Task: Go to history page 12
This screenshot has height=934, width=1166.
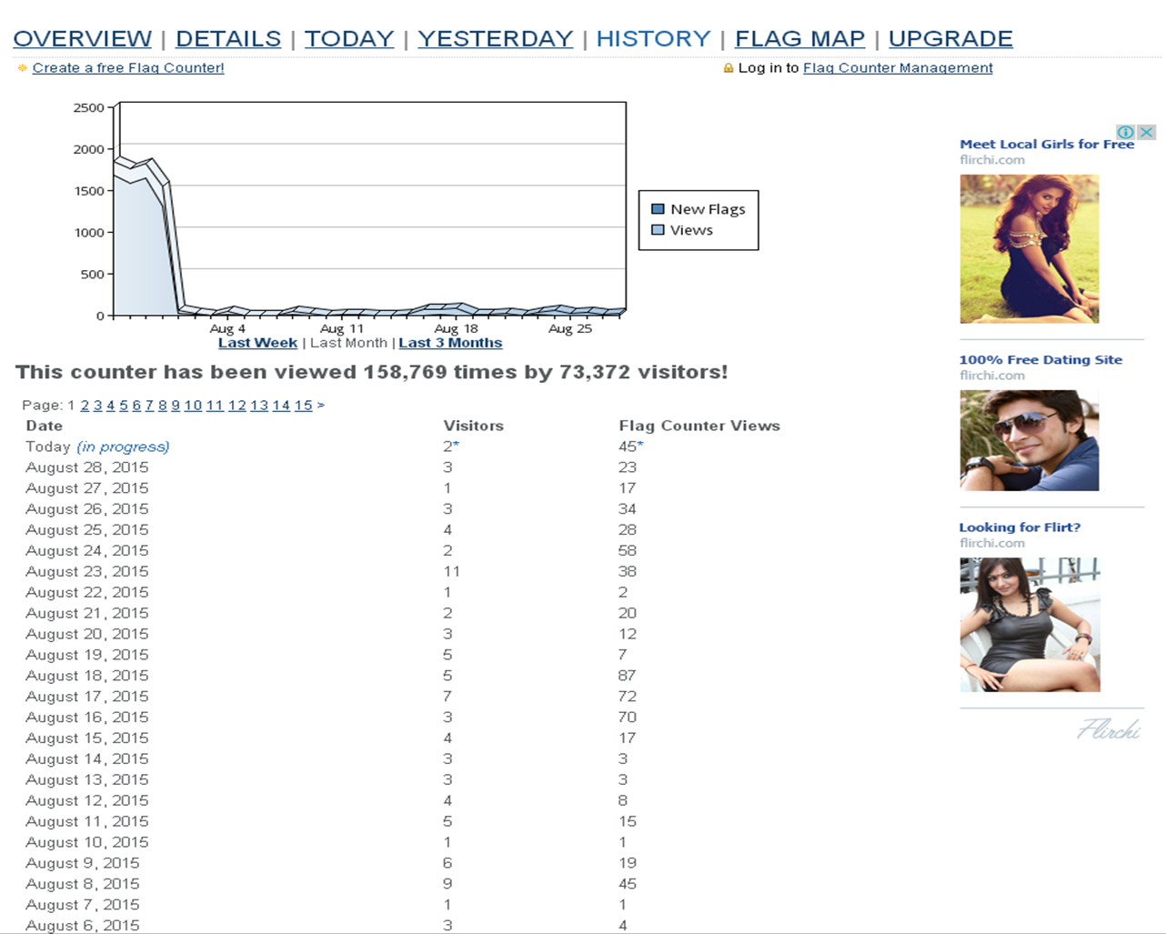Action: 236,406
